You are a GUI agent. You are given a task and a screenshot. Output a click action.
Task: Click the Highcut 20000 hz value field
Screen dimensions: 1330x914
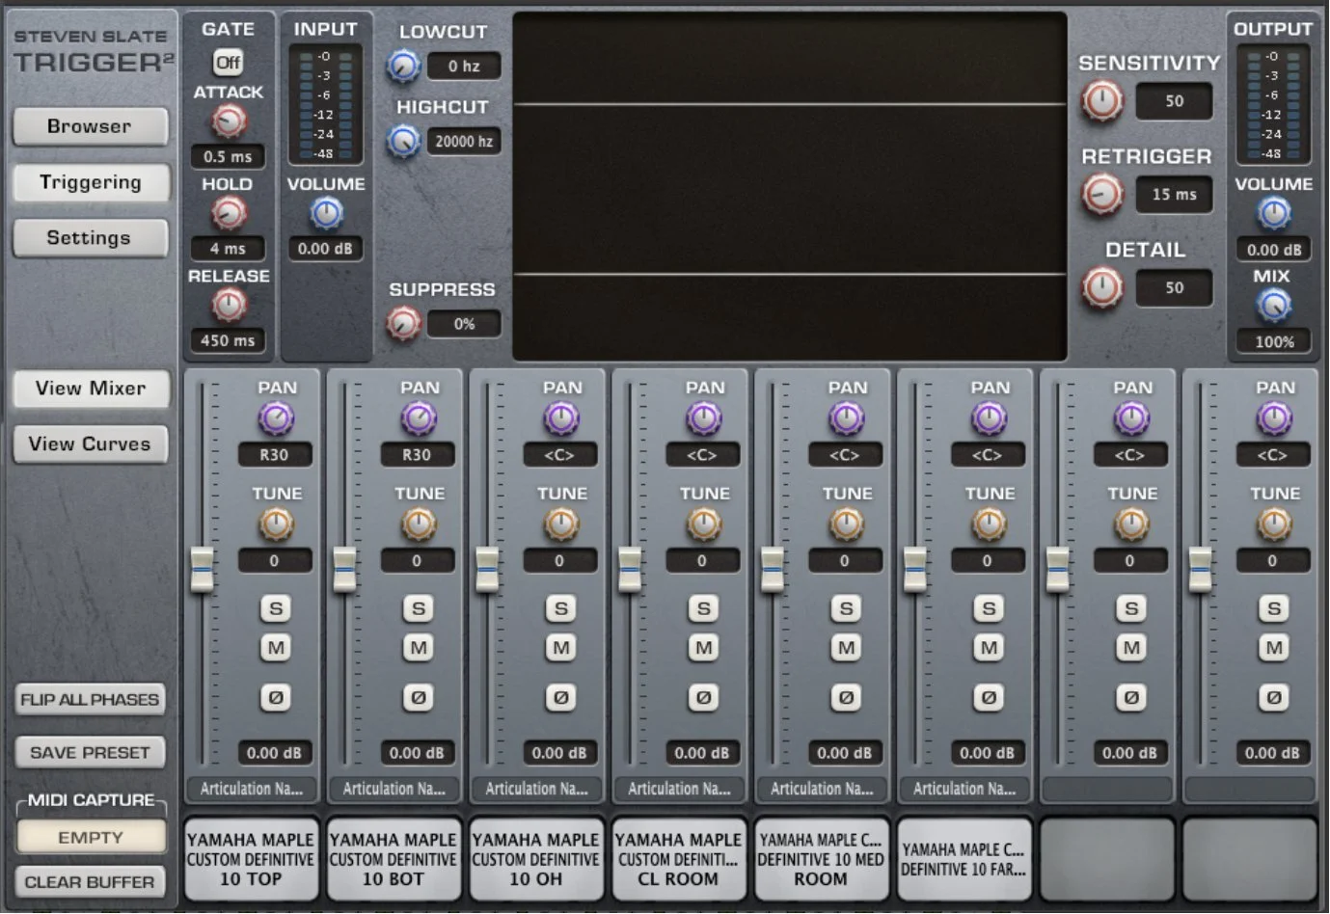pyautogui.click(x=464, y=142)
